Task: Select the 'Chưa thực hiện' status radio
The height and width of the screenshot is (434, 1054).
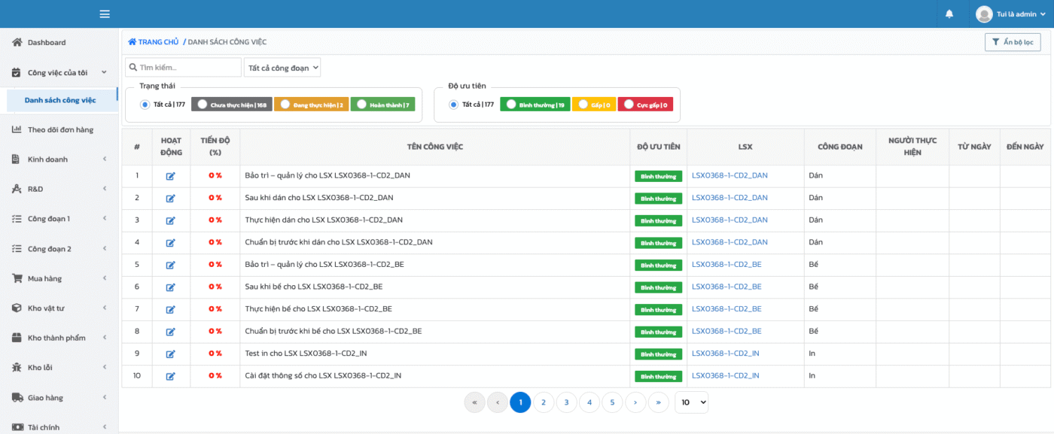Action: point(203,105)
